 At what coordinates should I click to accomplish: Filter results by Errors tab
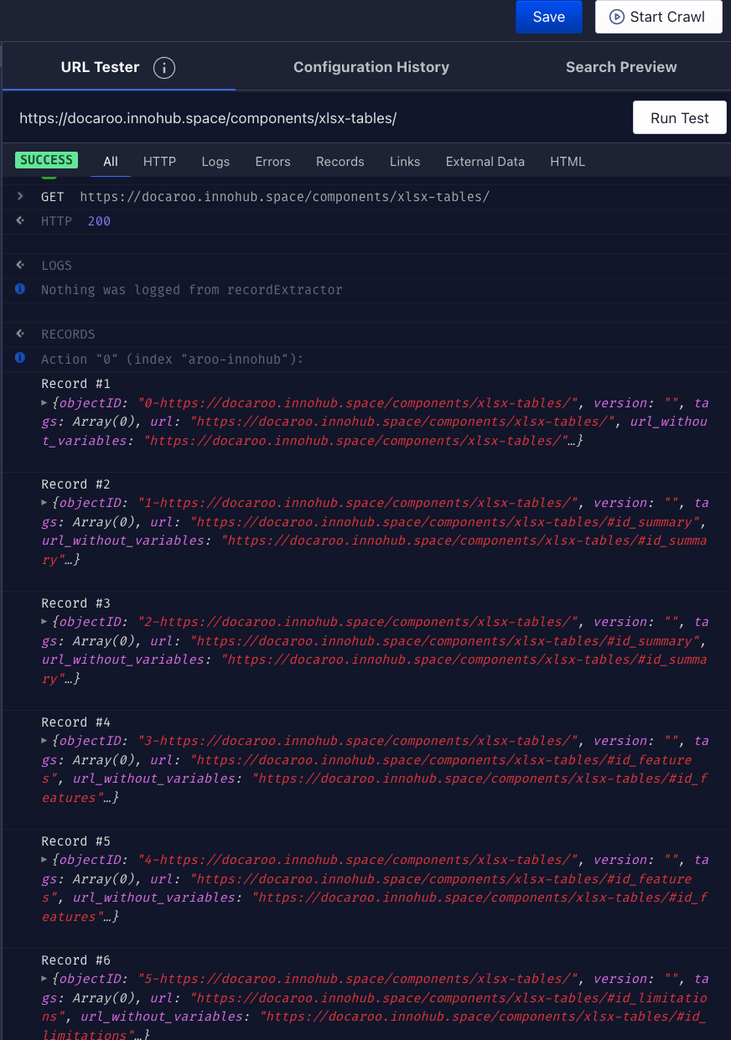[x=272, y=162]
